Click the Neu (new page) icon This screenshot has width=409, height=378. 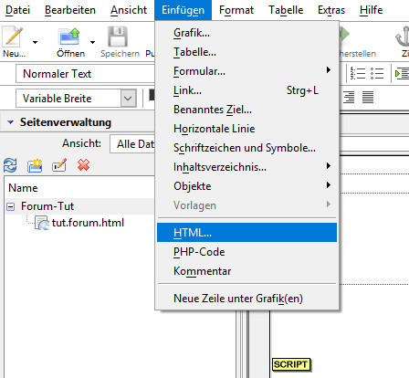[x=13, y=37]
